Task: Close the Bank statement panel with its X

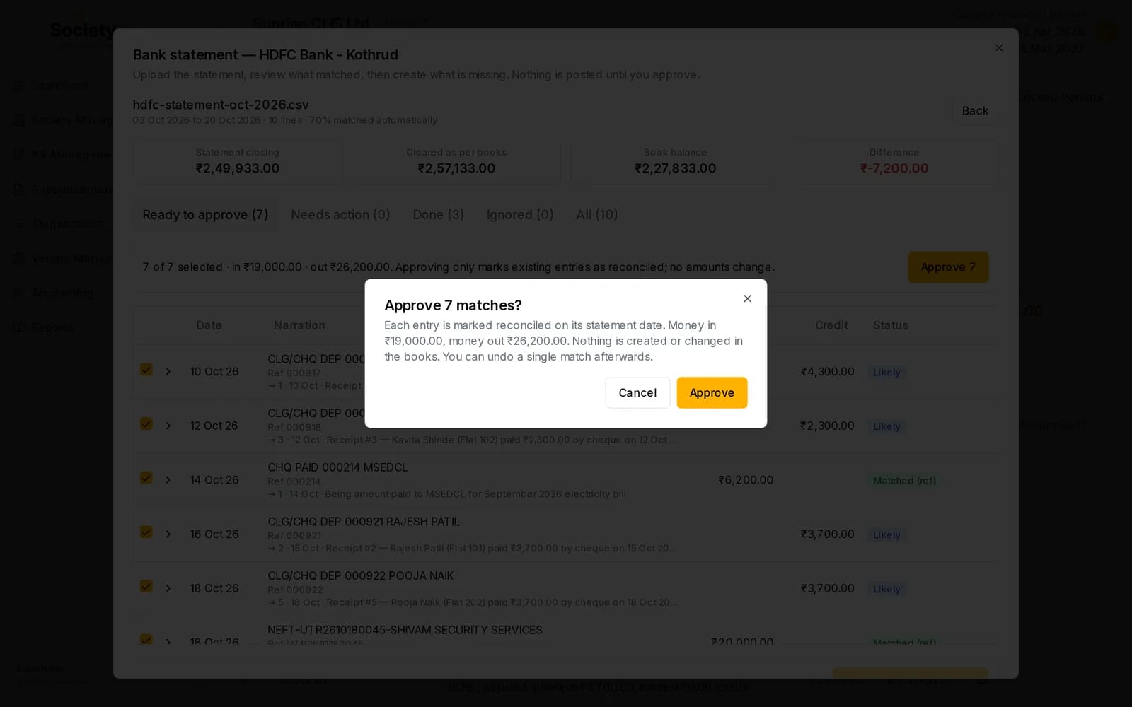Action: click(999, 48)
